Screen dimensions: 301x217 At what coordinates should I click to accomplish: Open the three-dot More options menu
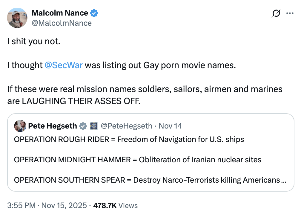tap(290, 13)
